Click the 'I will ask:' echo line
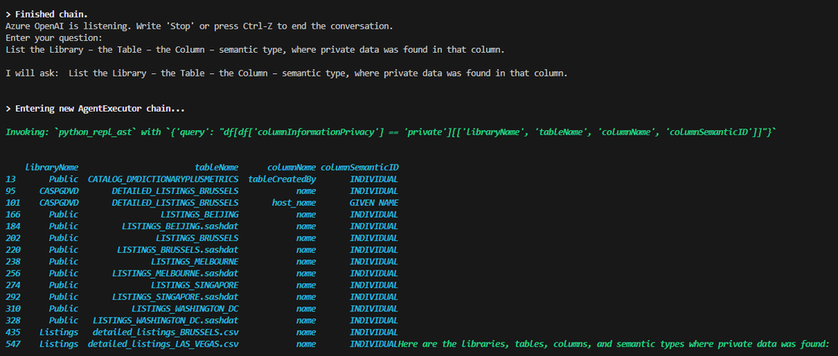 tap(286, 74)
